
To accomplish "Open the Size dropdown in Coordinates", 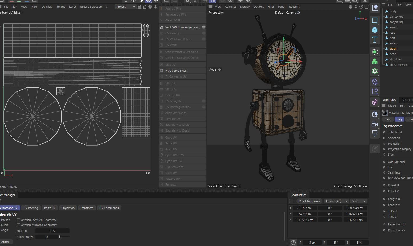I will point(359,201).
